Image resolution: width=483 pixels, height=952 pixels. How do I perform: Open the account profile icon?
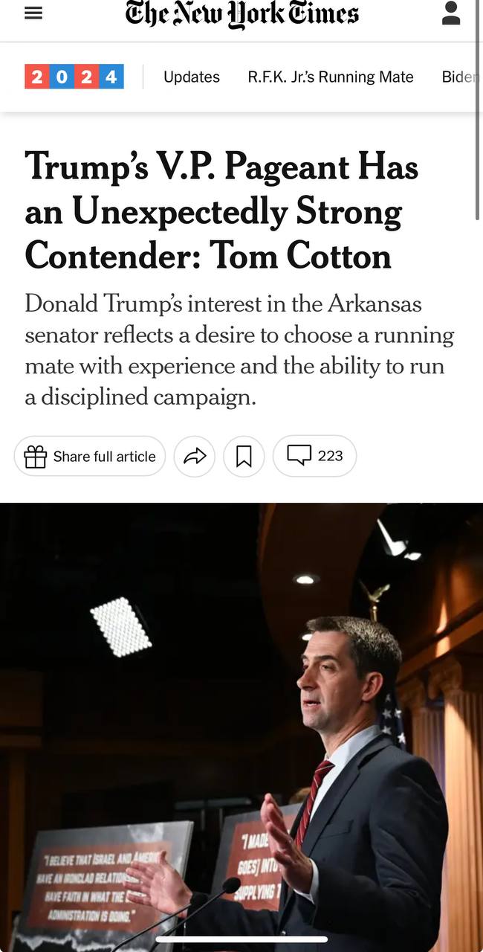pyautogui.click(x=451, y=13)
